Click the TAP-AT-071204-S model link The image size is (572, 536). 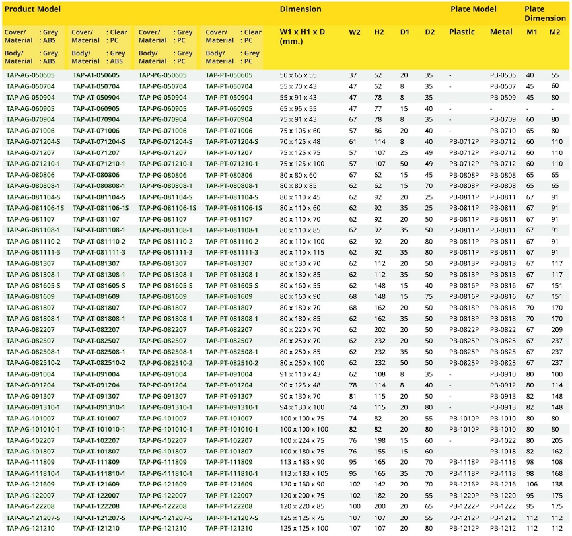pyautogui.click(x=98, y=142)
